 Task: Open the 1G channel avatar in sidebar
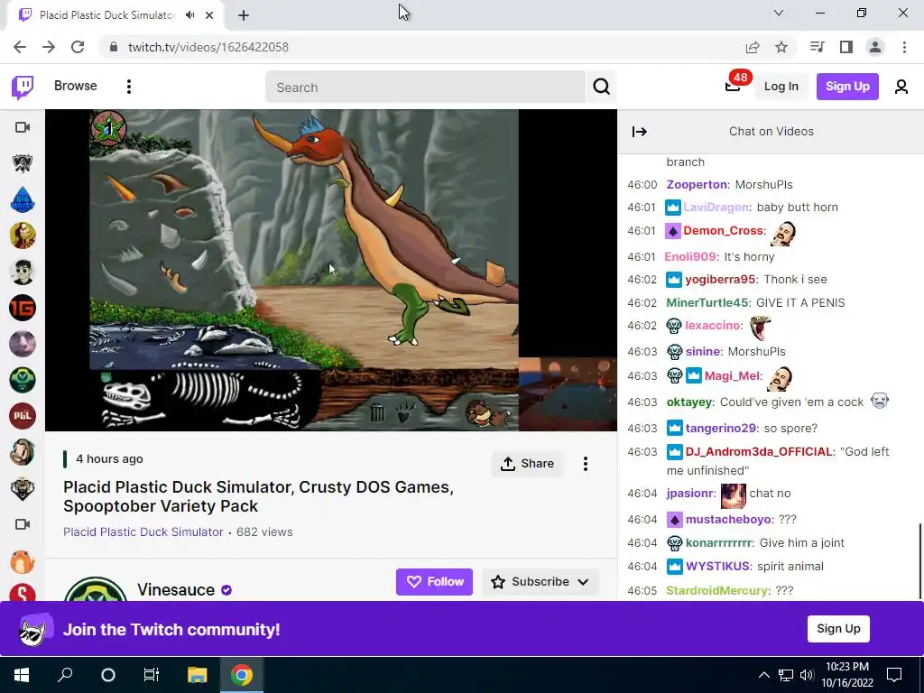click(23, 308)
